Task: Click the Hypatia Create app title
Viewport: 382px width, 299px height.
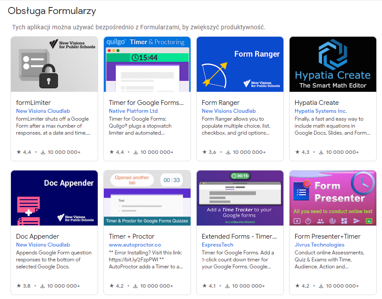Action: pyautogui.click(x=316, y=103)
